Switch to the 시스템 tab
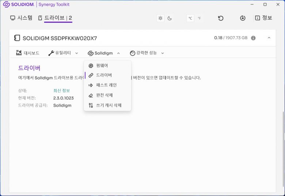Screen dimensions: 285x196 [x=21, y=18]
